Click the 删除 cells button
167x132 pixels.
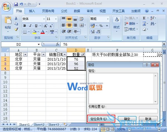[x=131, y=24]
